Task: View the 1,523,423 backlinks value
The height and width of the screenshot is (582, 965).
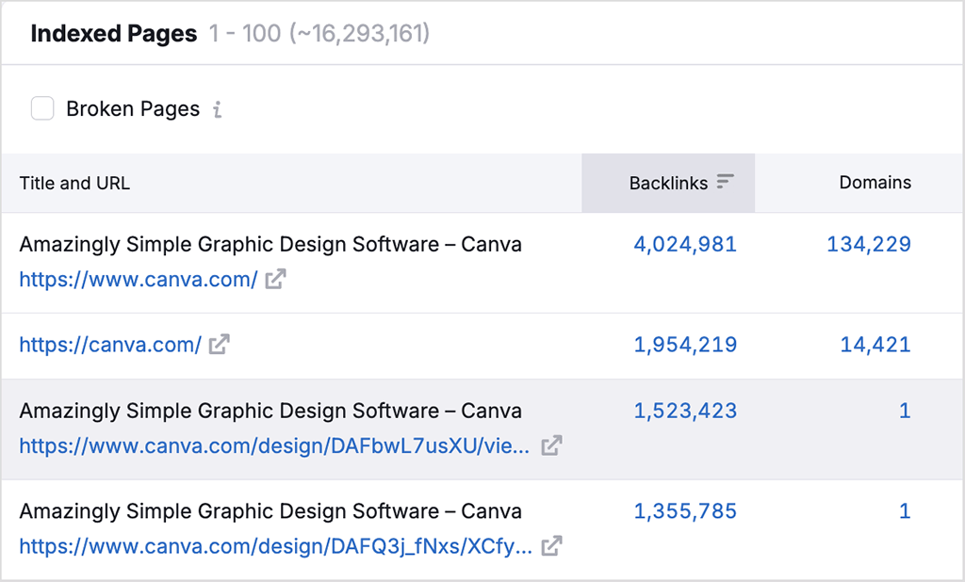Action: (x=685, y=411)
